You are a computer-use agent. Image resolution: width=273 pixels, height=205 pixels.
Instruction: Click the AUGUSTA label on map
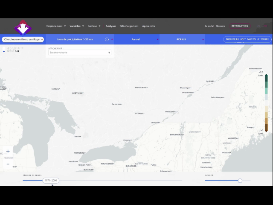(233, 138)
